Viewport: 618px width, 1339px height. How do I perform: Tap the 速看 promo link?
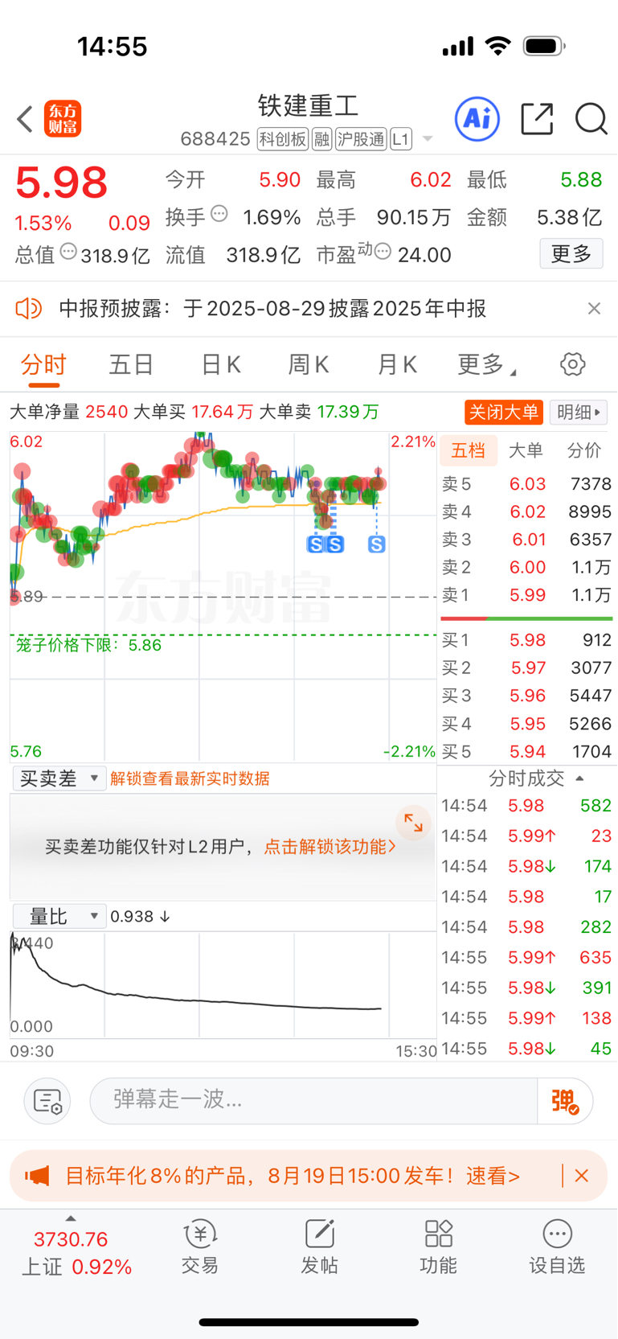pos(493,1176)
